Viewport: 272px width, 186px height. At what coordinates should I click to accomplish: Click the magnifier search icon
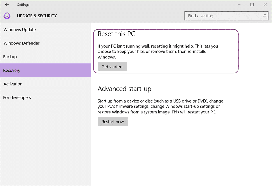pyautogui.click(x=264, y=16)
